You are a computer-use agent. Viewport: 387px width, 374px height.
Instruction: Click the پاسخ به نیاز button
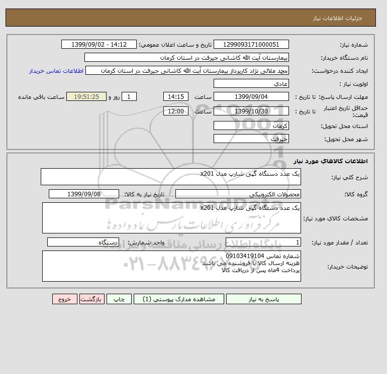pyautogui.click(x=263, y=299)
